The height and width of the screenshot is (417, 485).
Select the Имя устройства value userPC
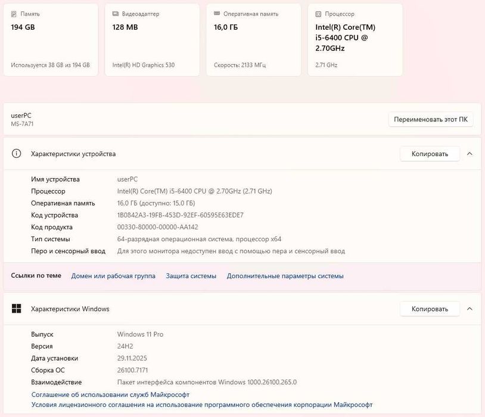point(128,179)
